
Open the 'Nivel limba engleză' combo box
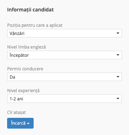coord(64,55)
